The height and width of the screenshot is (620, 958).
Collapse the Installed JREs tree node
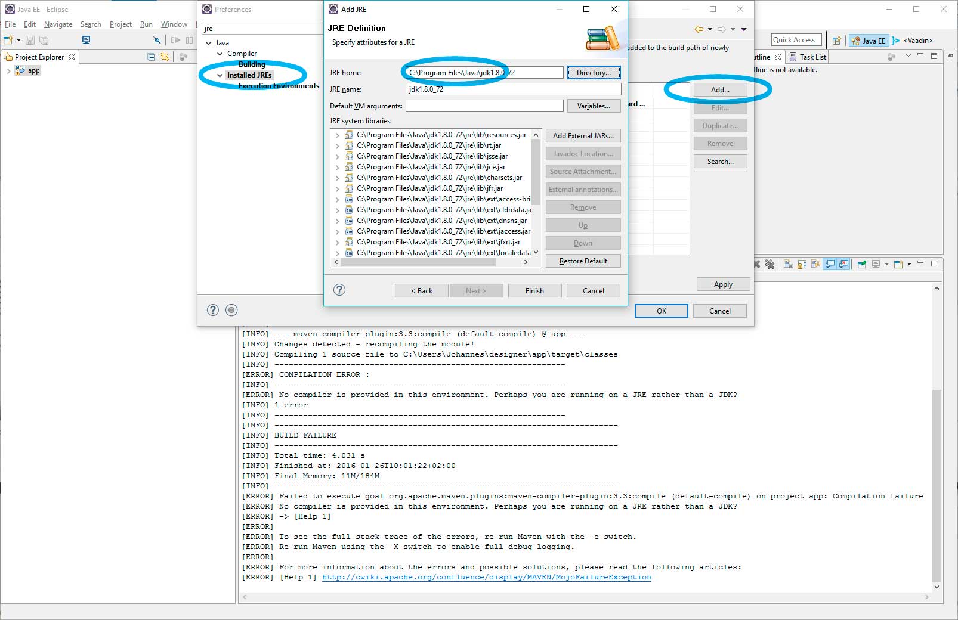click(x=220, y=75)
